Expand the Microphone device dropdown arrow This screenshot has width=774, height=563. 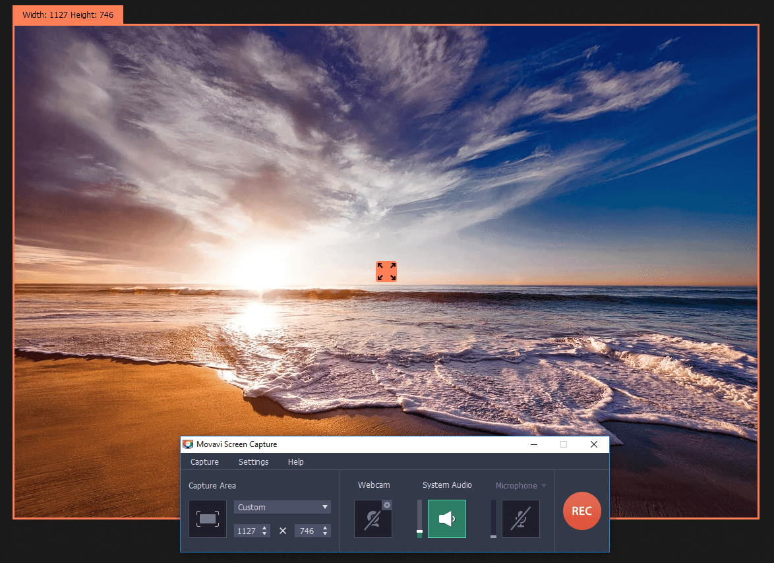point(544,485)
